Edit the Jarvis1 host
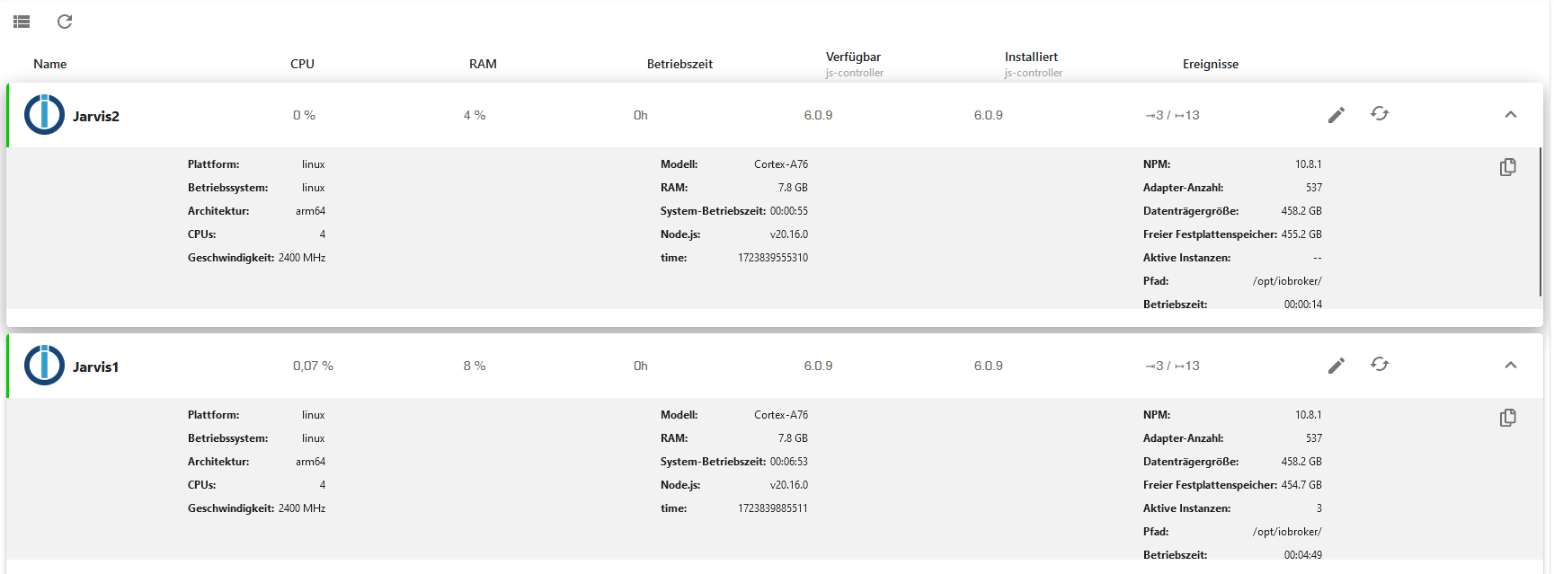Viewport: 1554px width, 574px height. click(1336, 366)
